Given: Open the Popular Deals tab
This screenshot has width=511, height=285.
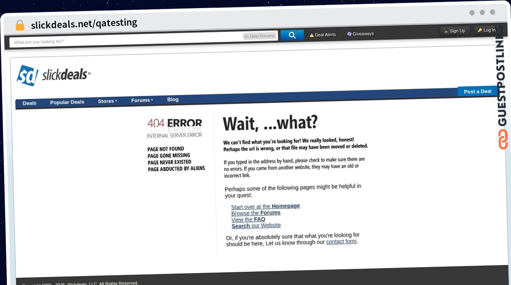Looking at the screenshot, I should point(67,102).
